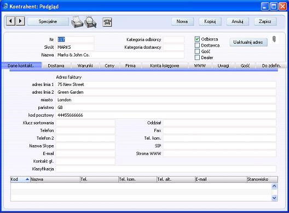Edit the kod pocztowy field
The image size is (289, 213).
pyautogui.click(x=166, y=115)
